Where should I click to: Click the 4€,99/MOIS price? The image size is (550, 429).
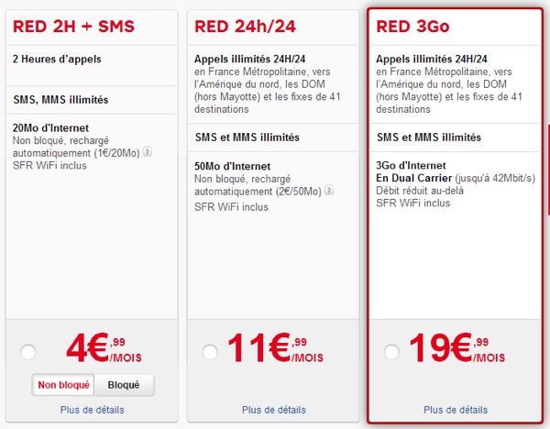pyautogui.click(x=104, y=348)
